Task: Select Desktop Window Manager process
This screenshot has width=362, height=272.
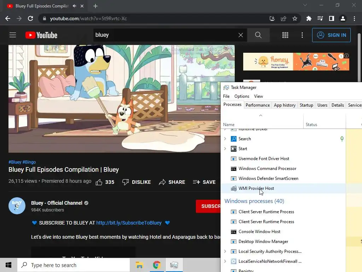Action: [283, 242]
